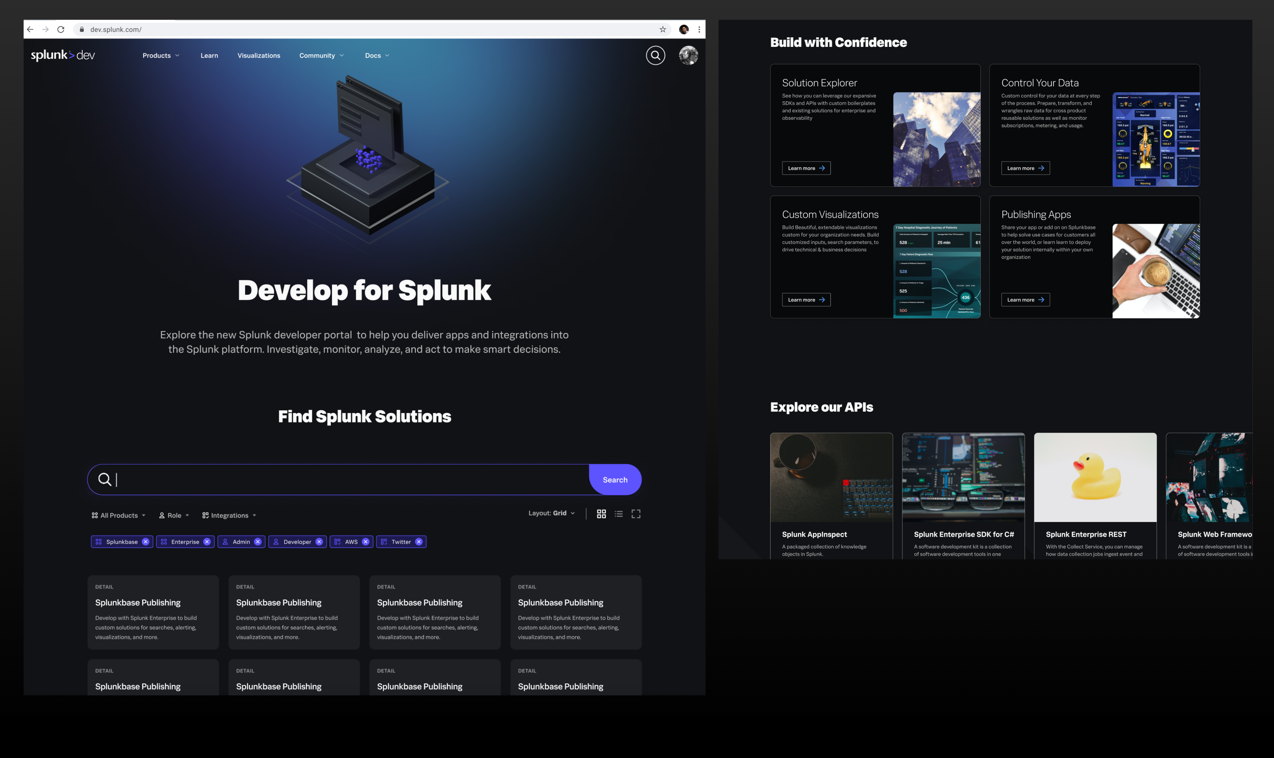This screenshot has height=758, width=1274.
Task: Remove the Admin filter chip
Action: tap(258, 542)
